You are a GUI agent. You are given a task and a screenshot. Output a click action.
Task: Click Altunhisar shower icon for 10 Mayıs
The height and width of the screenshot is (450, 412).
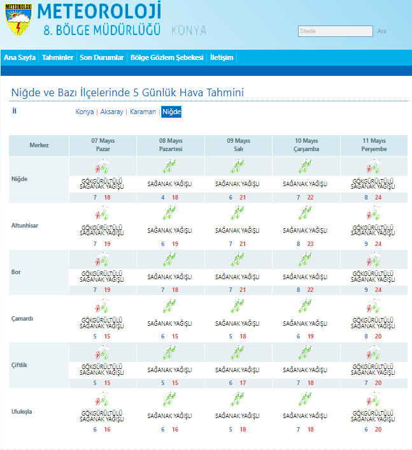306,214
